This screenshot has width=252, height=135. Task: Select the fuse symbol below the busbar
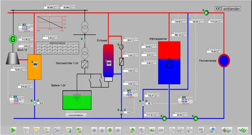(85, 40)
